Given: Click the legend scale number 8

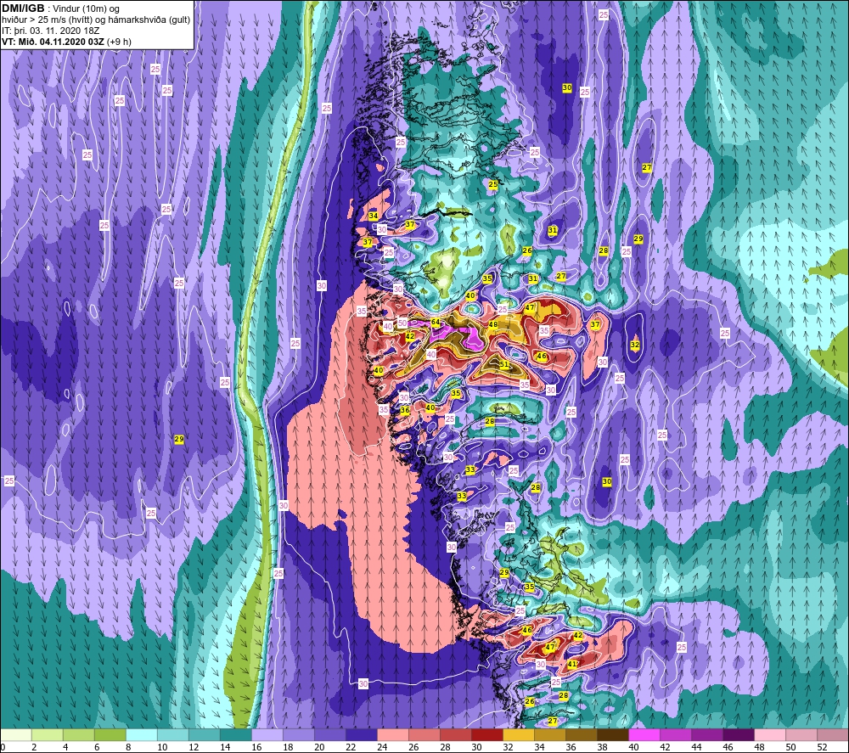Looking at the screenshot, I should click(x=128, y=747).
